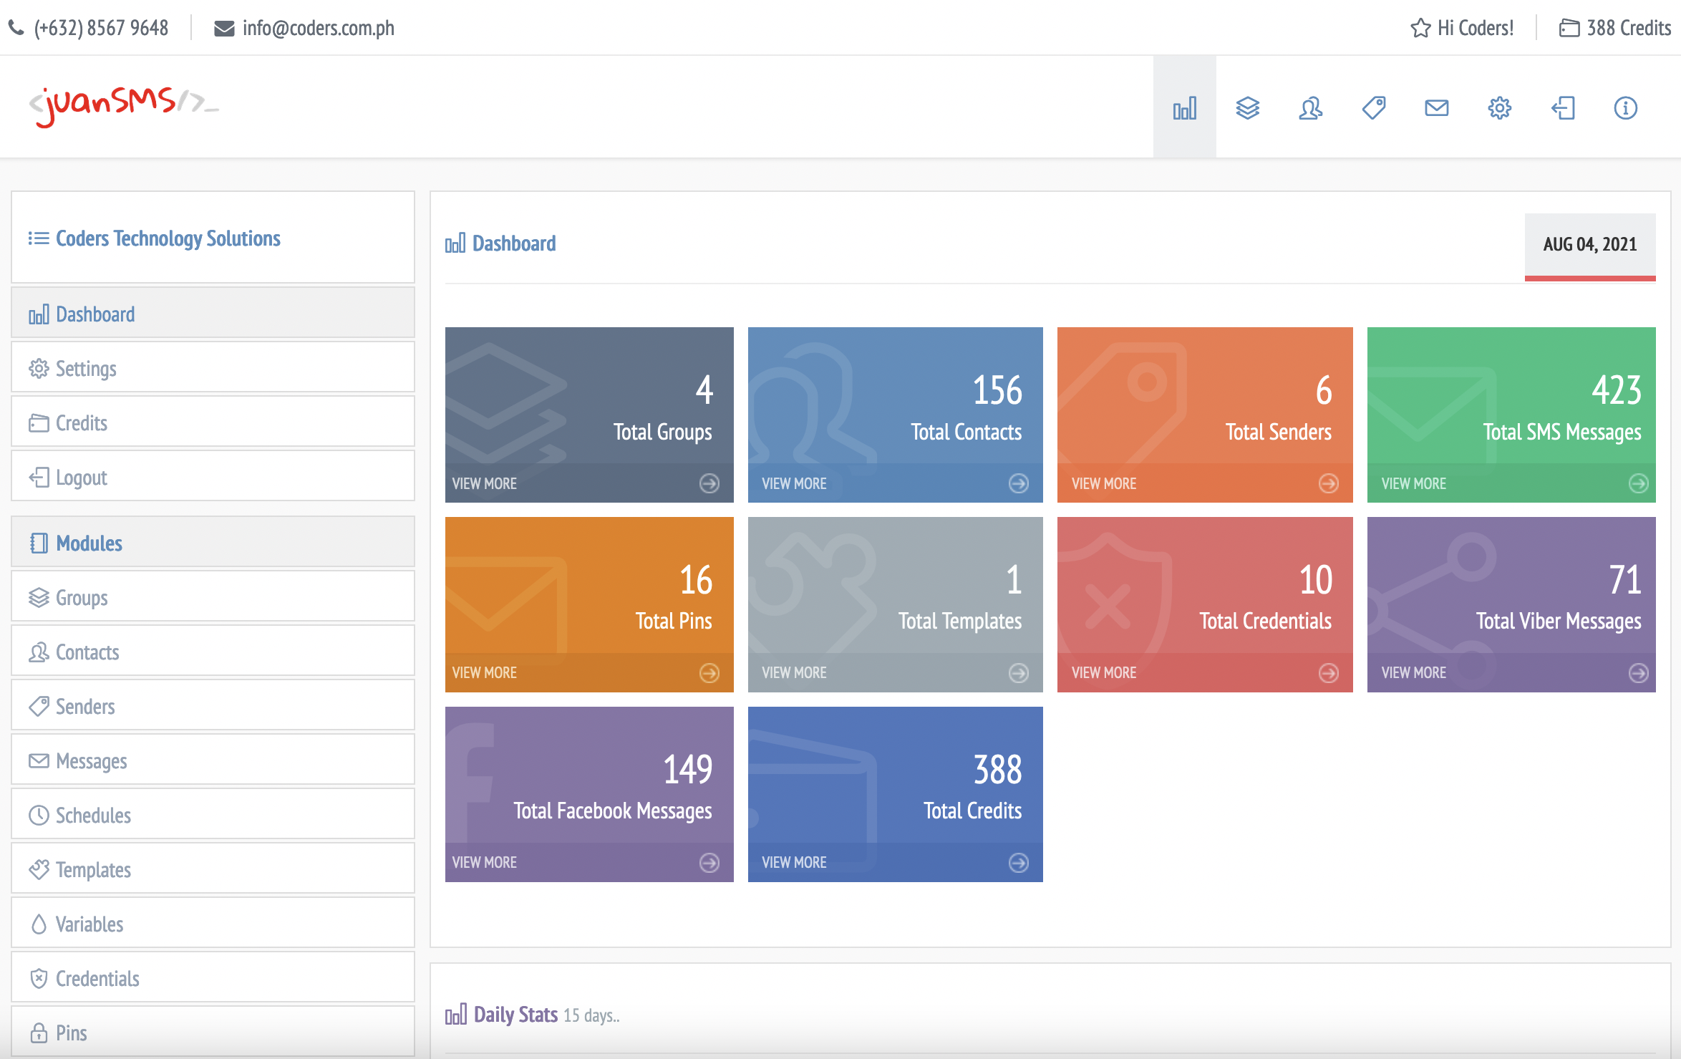1681x1059 pixels.
Task: Open Messages module in sidebar
Action: tap(213, 760)
